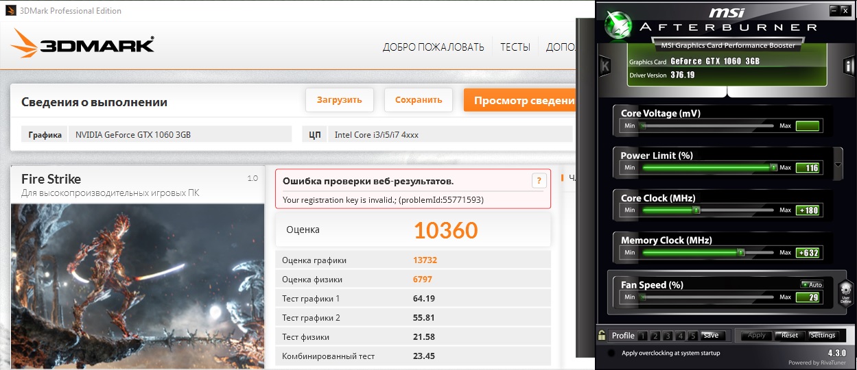This screenshot has width=857, height=370.
Task: Select Afterburner profile slot 5
Action: click(x=693, y=336)
